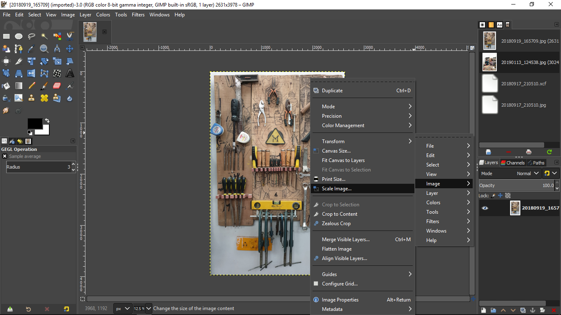This screenshot has width=561, height=315.
Task: Select the 20190113_124538.jpg image thumbnail
Action: (x=490, y=62)
